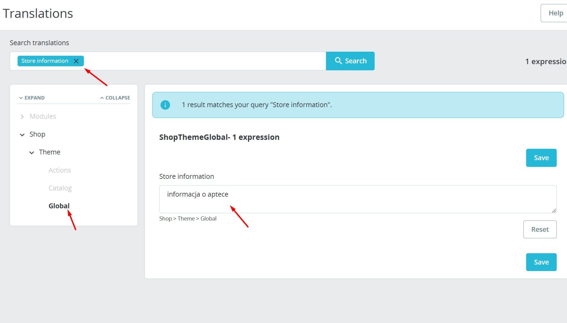Click the top Save button
Image resolution: width=567 pixels, height=323 pixels.
(541, 158)
